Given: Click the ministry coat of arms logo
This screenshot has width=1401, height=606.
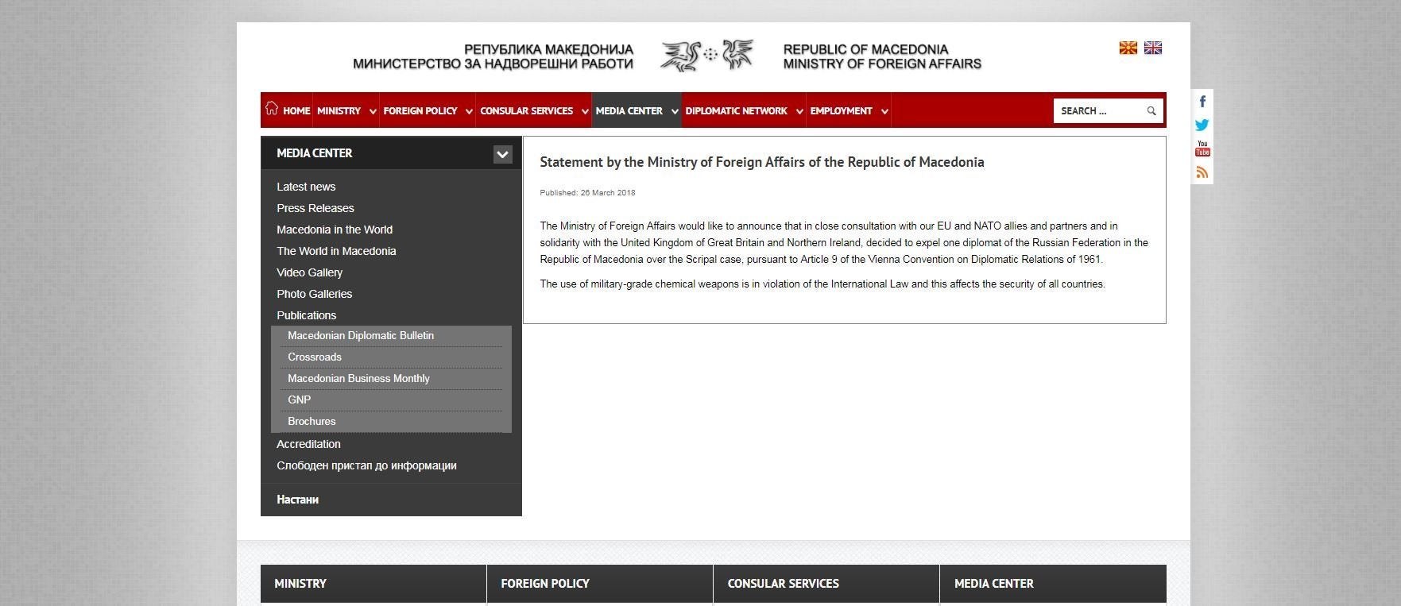Looking at the screenshot, I should point(707,56).
